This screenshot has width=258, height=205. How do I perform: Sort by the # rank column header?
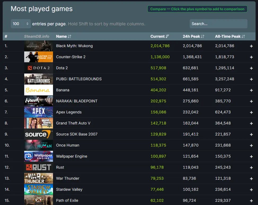(x=6, y=36)
